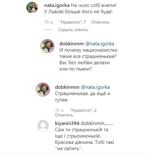Select the comment text "И почему националистки"
The height and width of the screenshot is (153, 148).
pos(88,50)
